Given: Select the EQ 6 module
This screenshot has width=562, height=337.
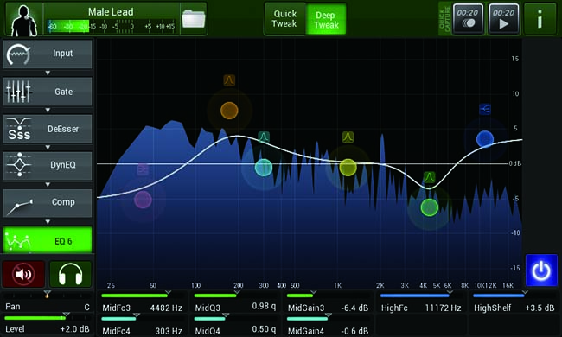Looking at the screenshot, I should pos(48,240).
